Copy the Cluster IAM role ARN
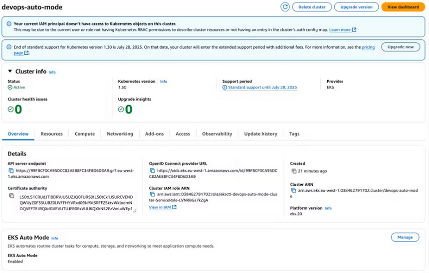 [x=152, y=194]
